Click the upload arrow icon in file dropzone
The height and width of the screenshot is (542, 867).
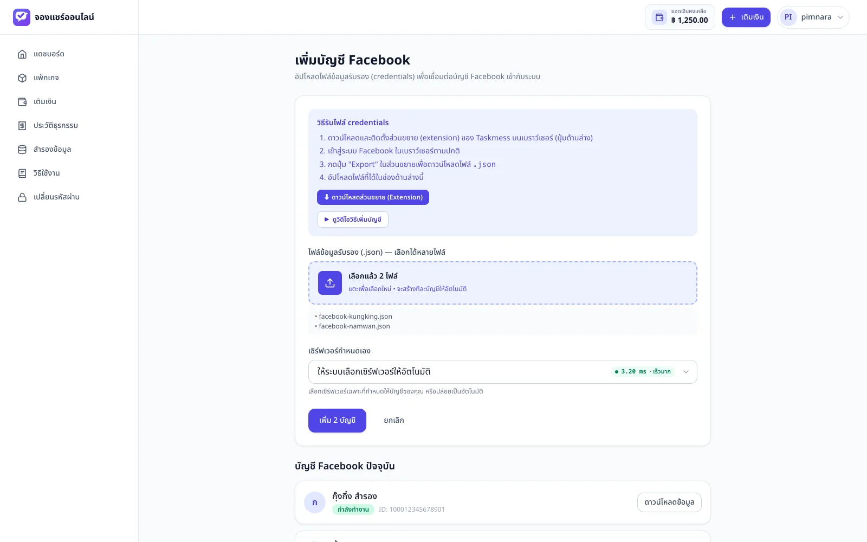pos(330,283)
